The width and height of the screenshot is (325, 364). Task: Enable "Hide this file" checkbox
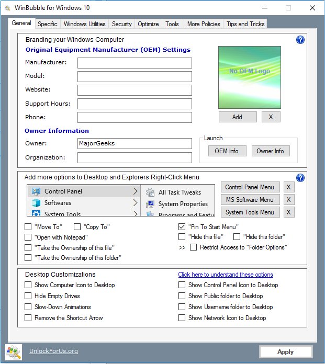tap(182, 236)
